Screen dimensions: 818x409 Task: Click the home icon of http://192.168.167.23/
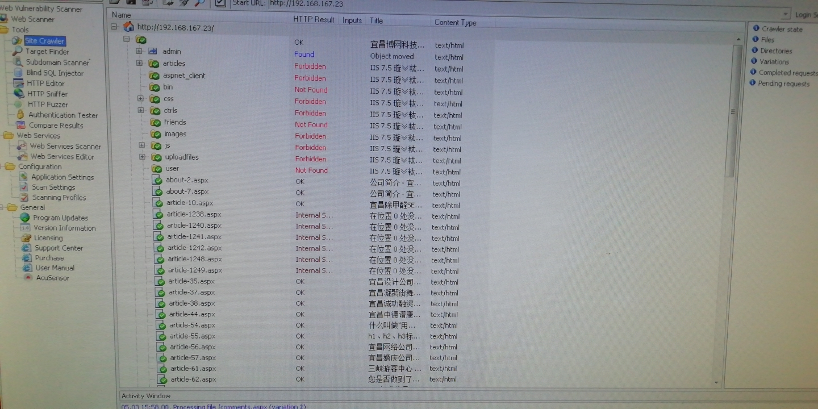pyautogui.click(x=128, y=27)
